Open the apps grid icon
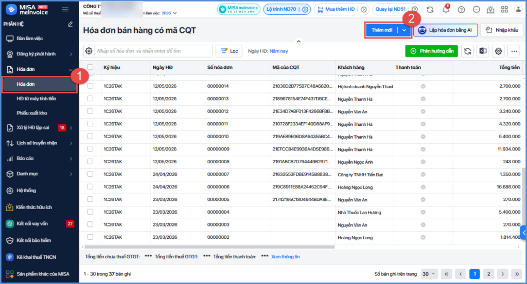The height and width of the screenshot is (284, 527). pos(504,9)
